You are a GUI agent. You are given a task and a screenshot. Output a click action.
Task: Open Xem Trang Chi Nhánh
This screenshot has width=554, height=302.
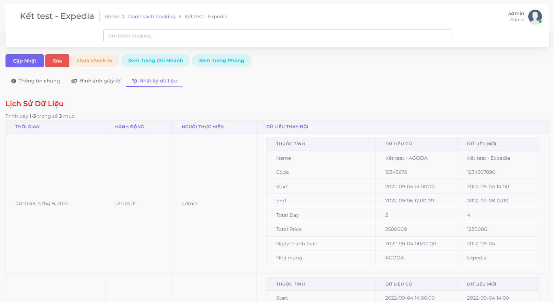tap(155, 61)
